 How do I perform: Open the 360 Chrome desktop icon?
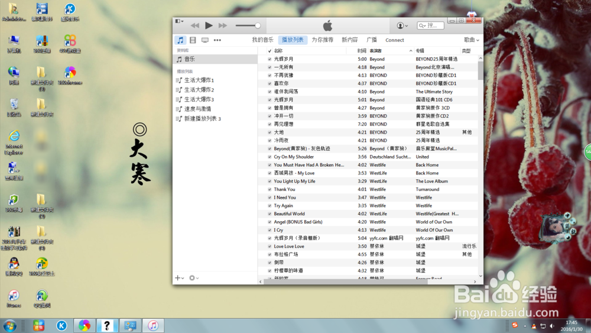click(70, 76)
